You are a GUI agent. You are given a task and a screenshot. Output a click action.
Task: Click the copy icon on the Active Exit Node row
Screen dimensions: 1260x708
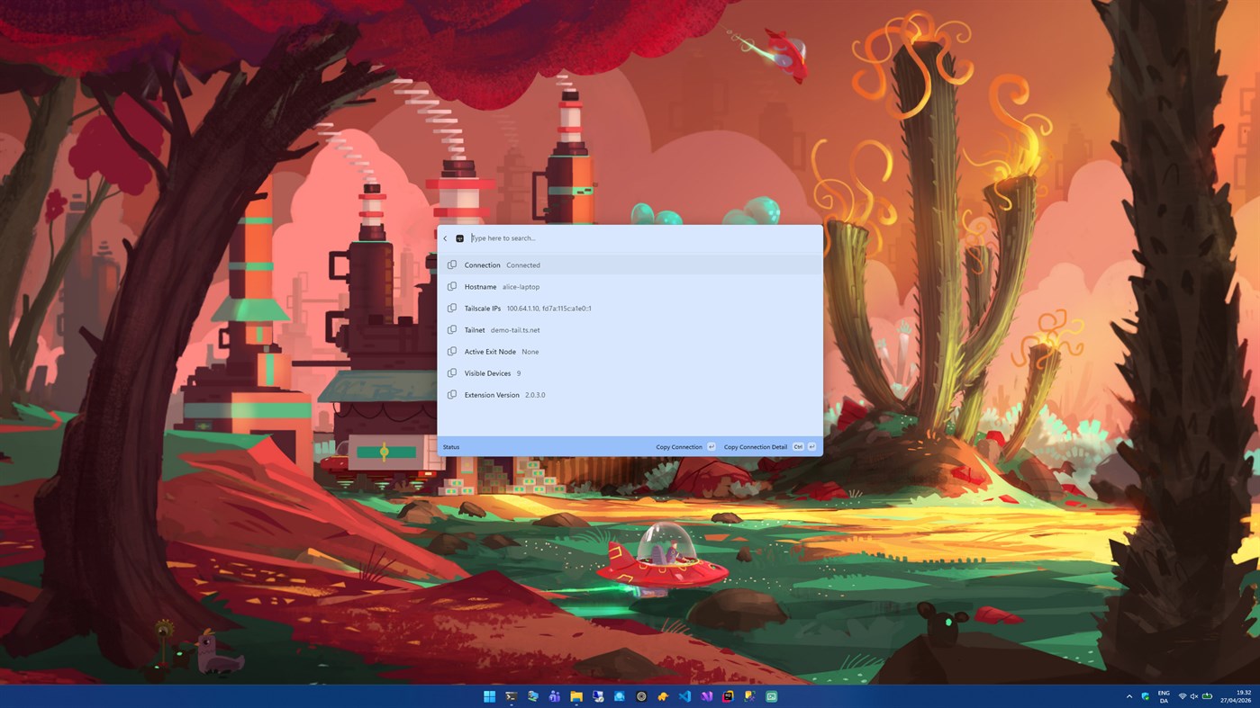pyautogui.click(x=452, y=352)
